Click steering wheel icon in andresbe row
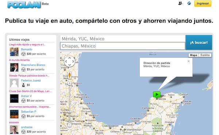This screenshot has height=135, width=219. pyautogui.click(x=23, y=132)
